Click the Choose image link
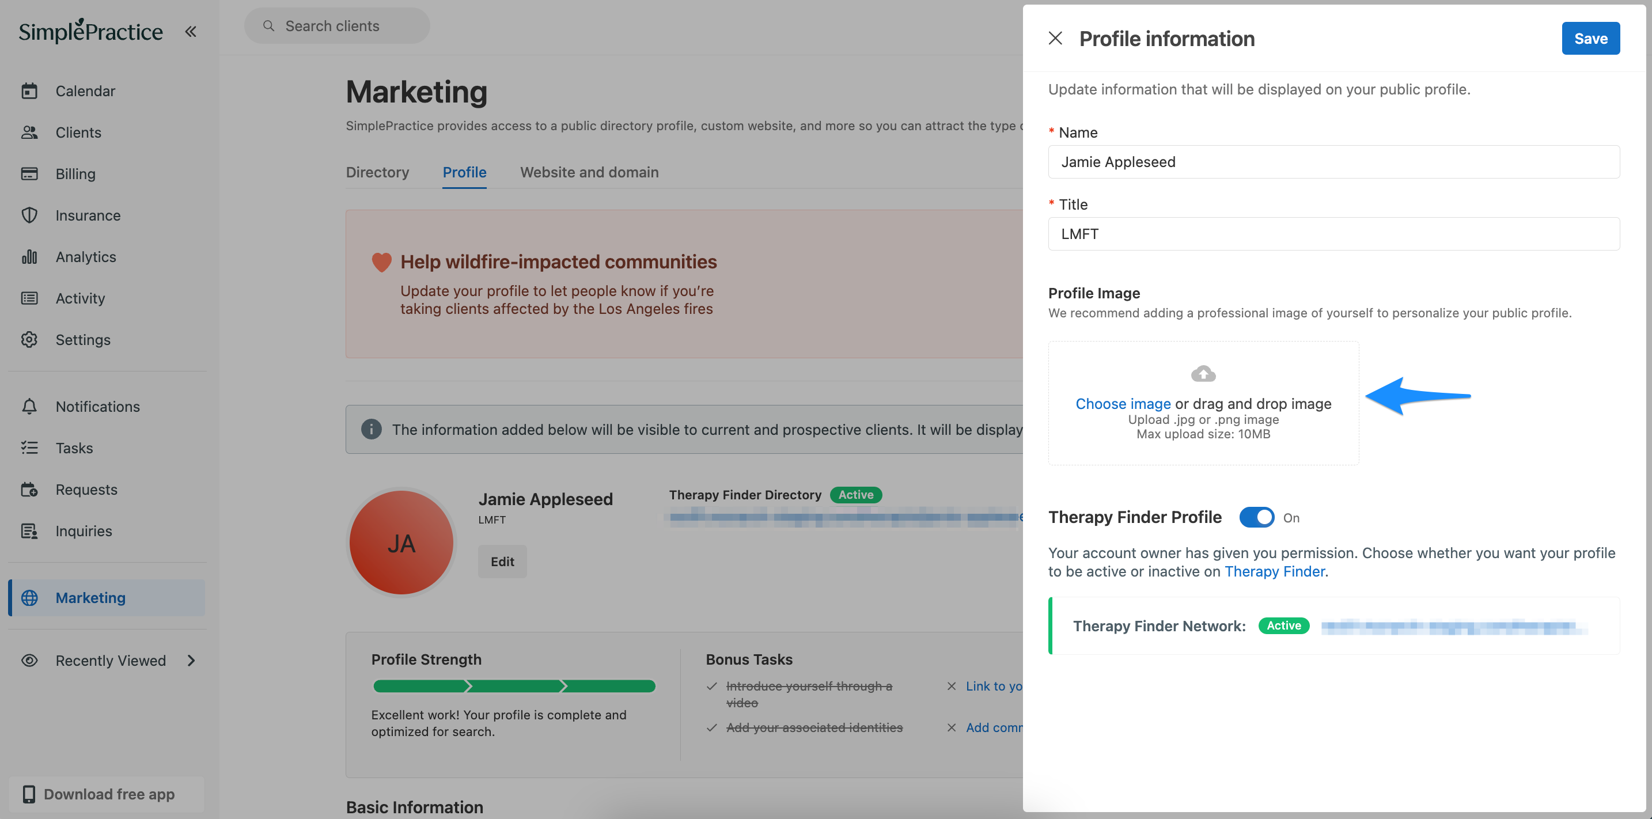Viewport: 1652px width, 819px height. 1123,403
